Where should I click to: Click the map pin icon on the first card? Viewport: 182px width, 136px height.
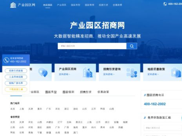point(42,72)
